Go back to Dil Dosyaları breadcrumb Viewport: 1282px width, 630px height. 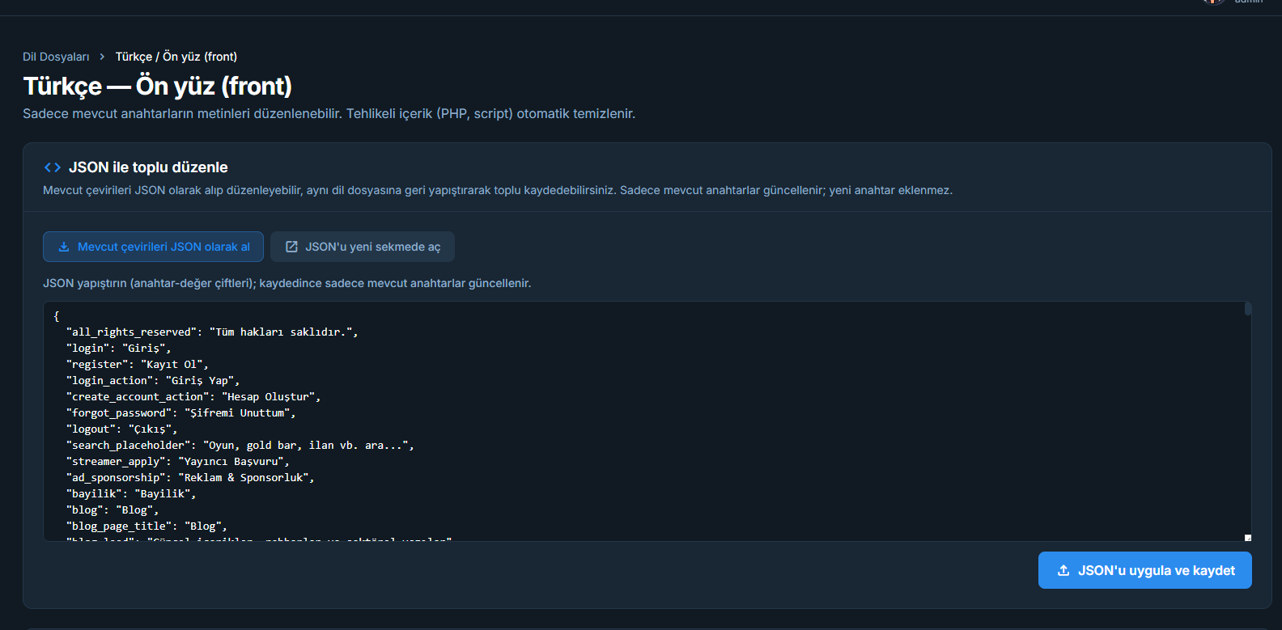click(x=56, y=57)
